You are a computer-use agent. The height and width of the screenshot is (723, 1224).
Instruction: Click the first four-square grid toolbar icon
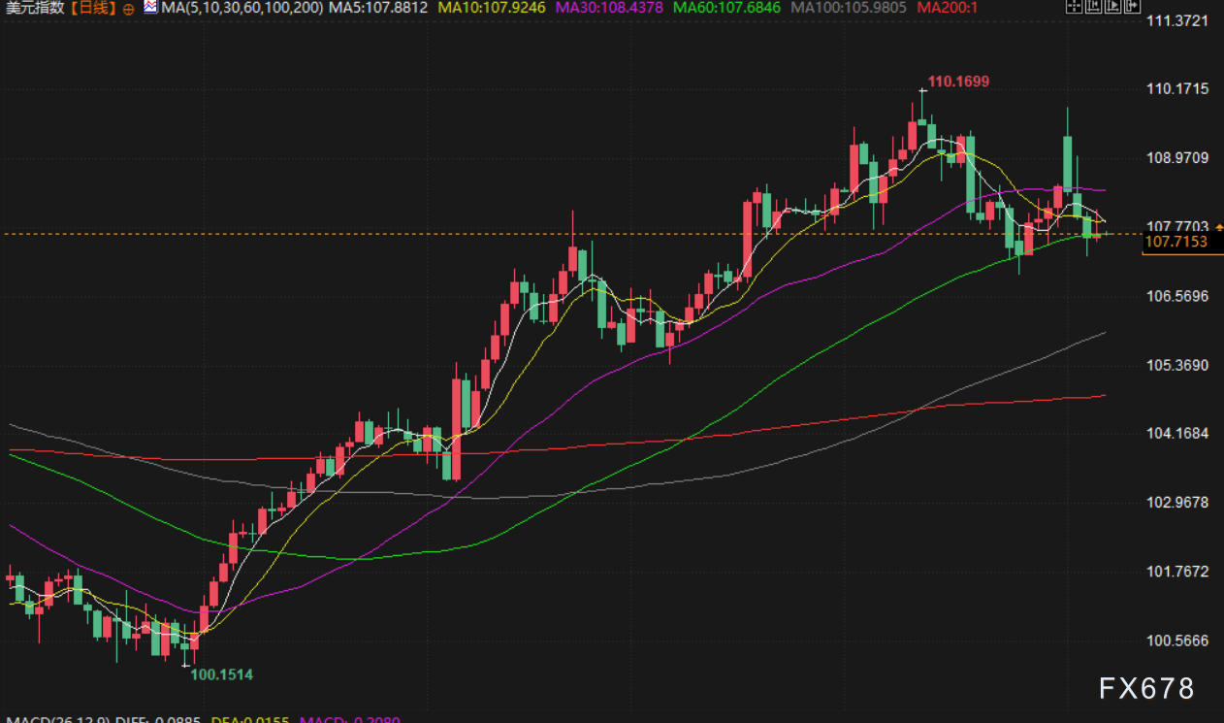tap(1073, 8)
